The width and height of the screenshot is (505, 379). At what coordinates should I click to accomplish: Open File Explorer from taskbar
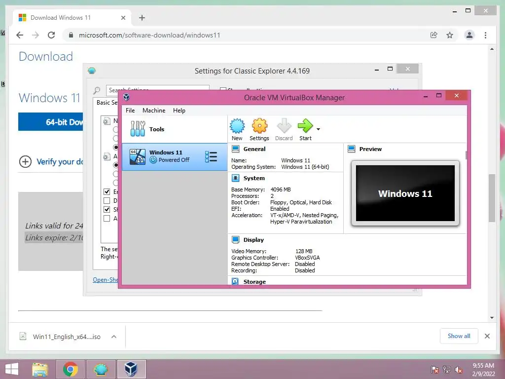pos(40,369)
